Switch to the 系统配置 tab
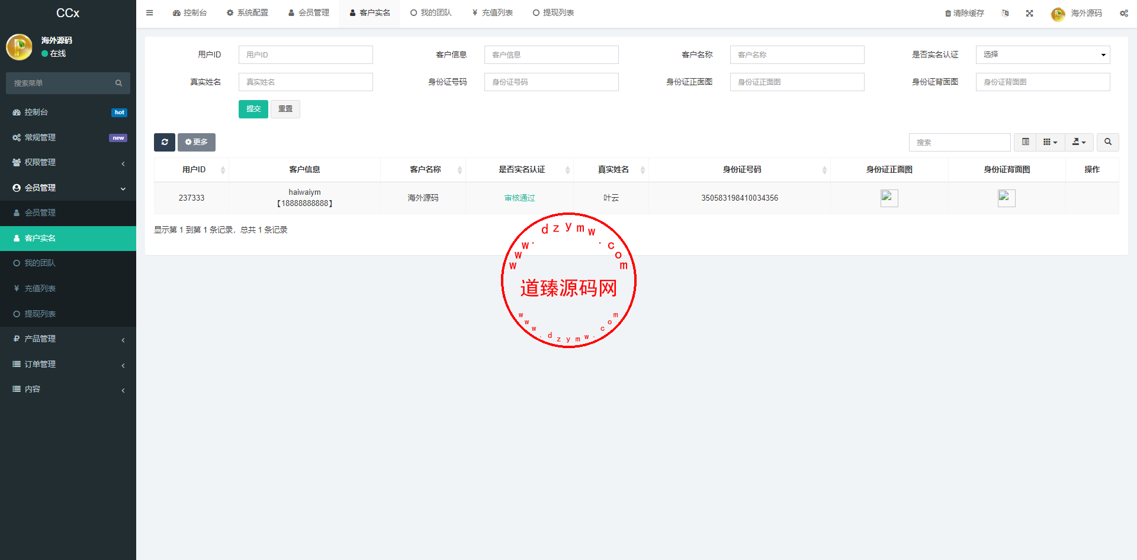 coord(248,13)
